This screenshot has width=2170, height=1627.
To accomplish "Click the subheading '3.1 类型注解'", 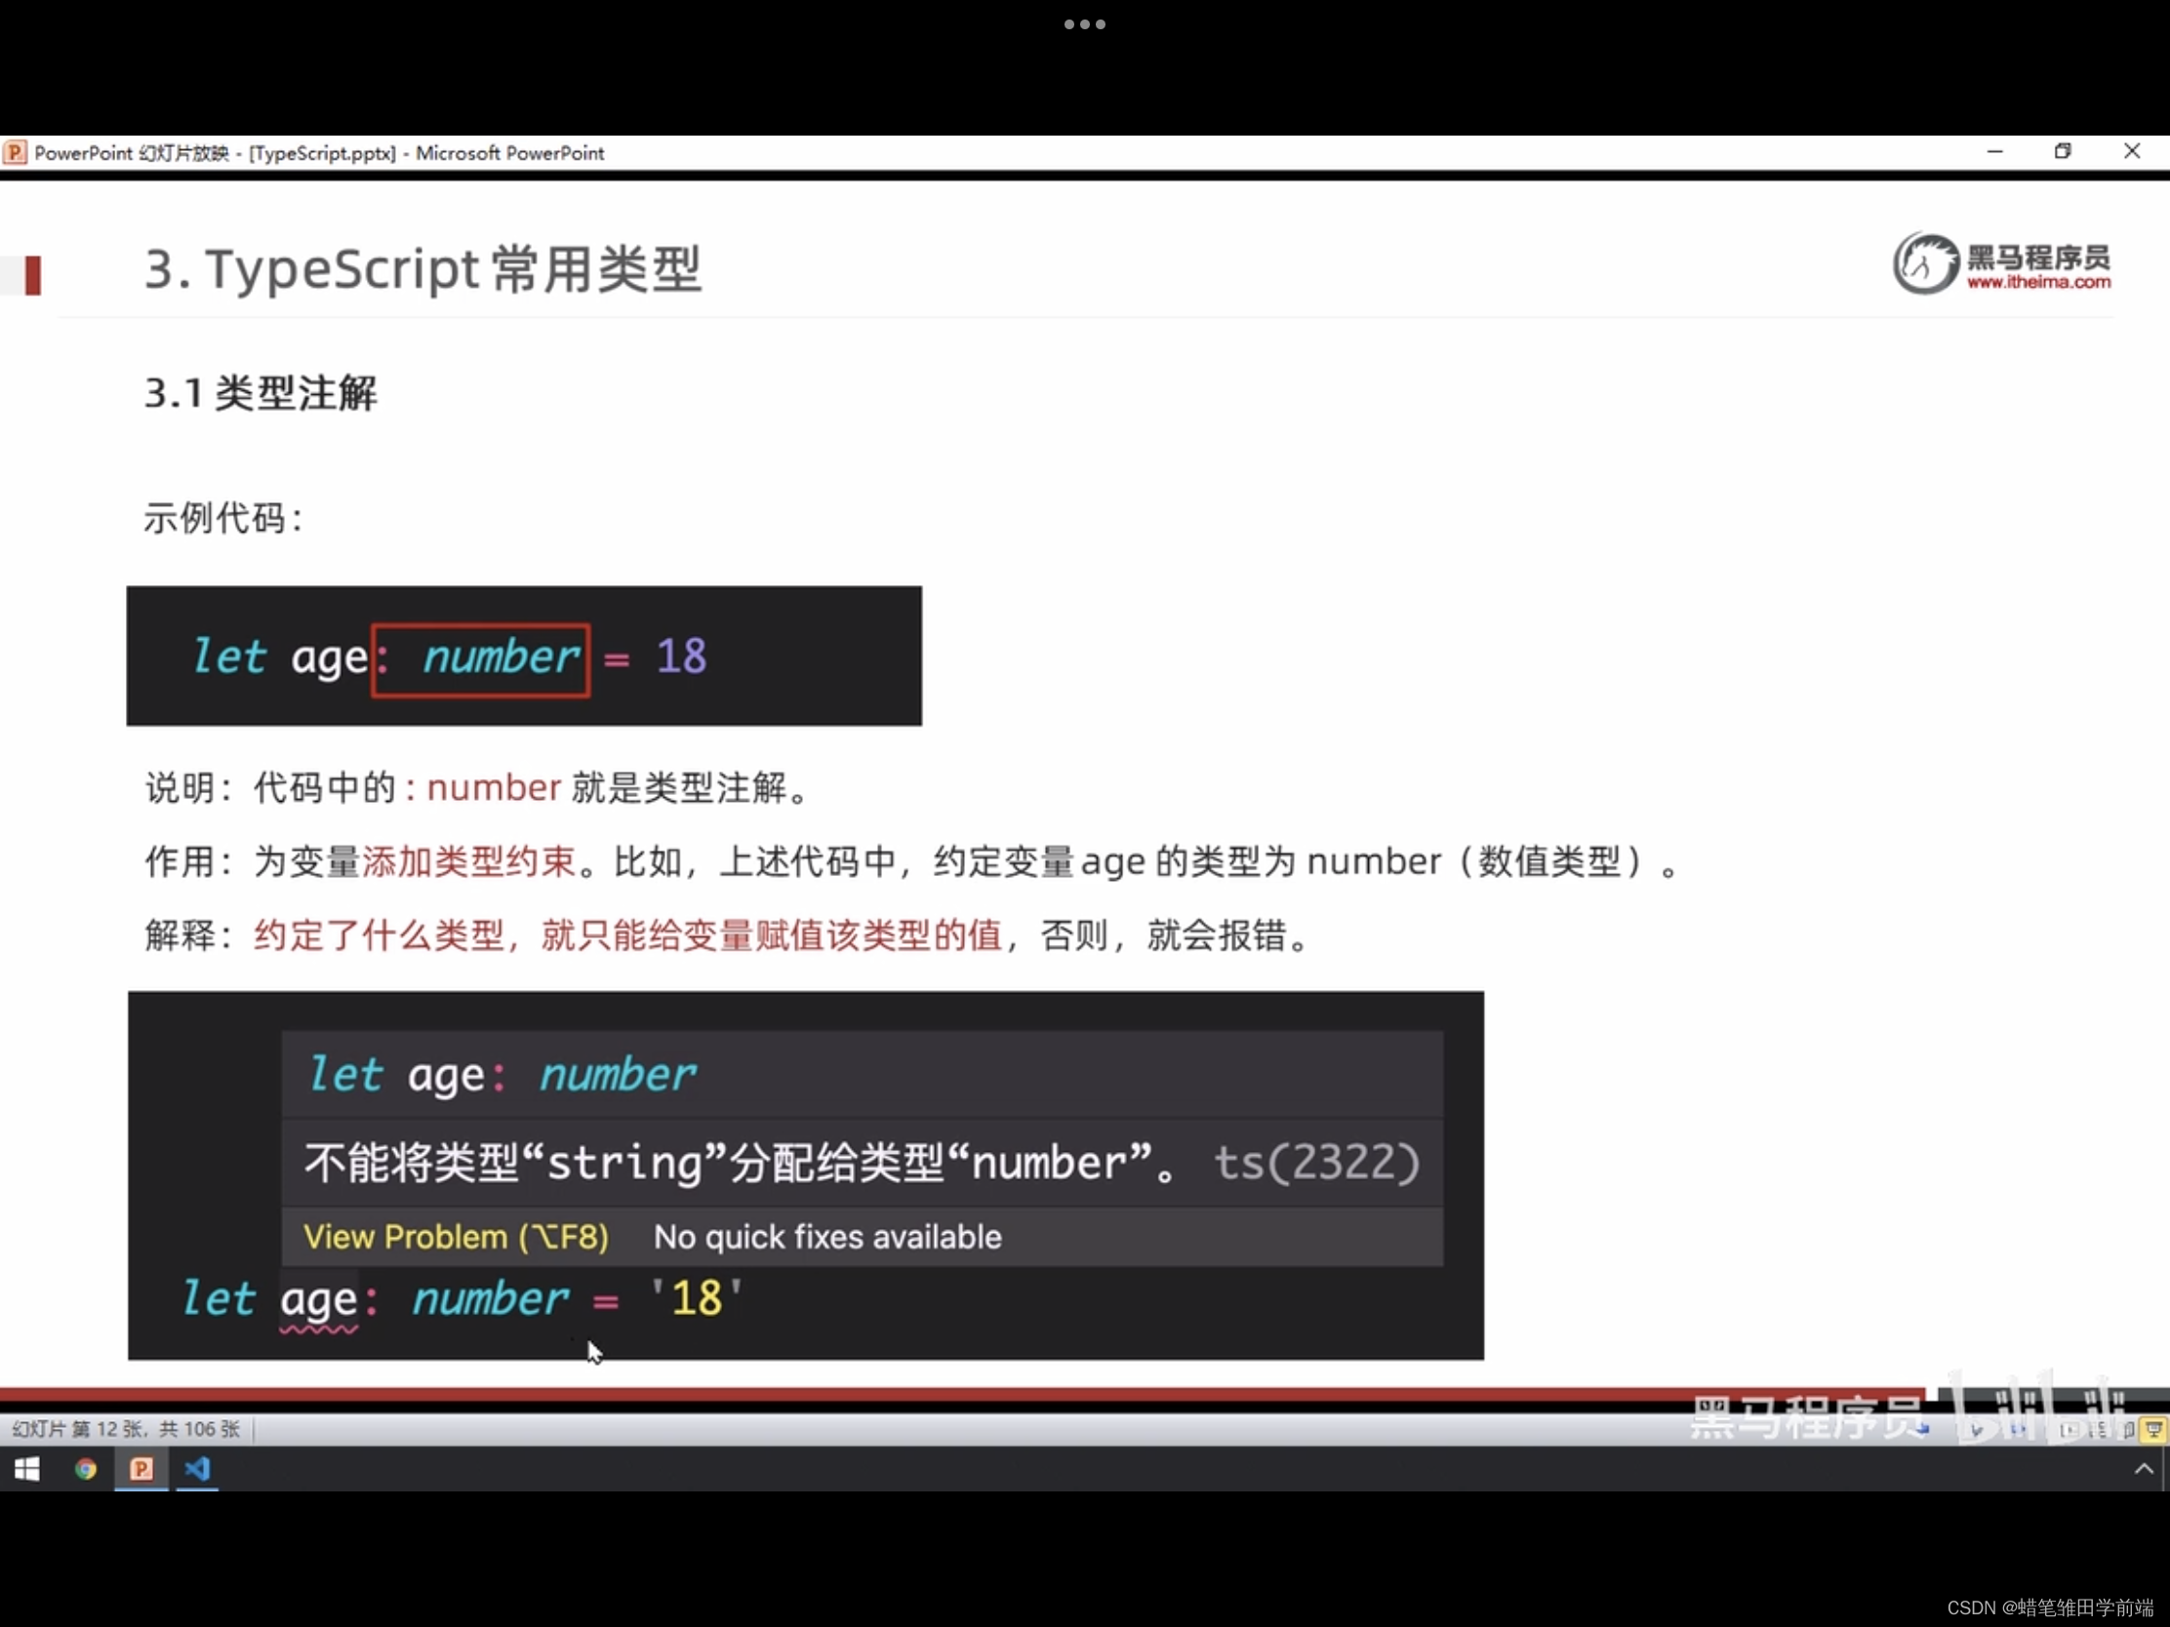I will click(261, 393).
